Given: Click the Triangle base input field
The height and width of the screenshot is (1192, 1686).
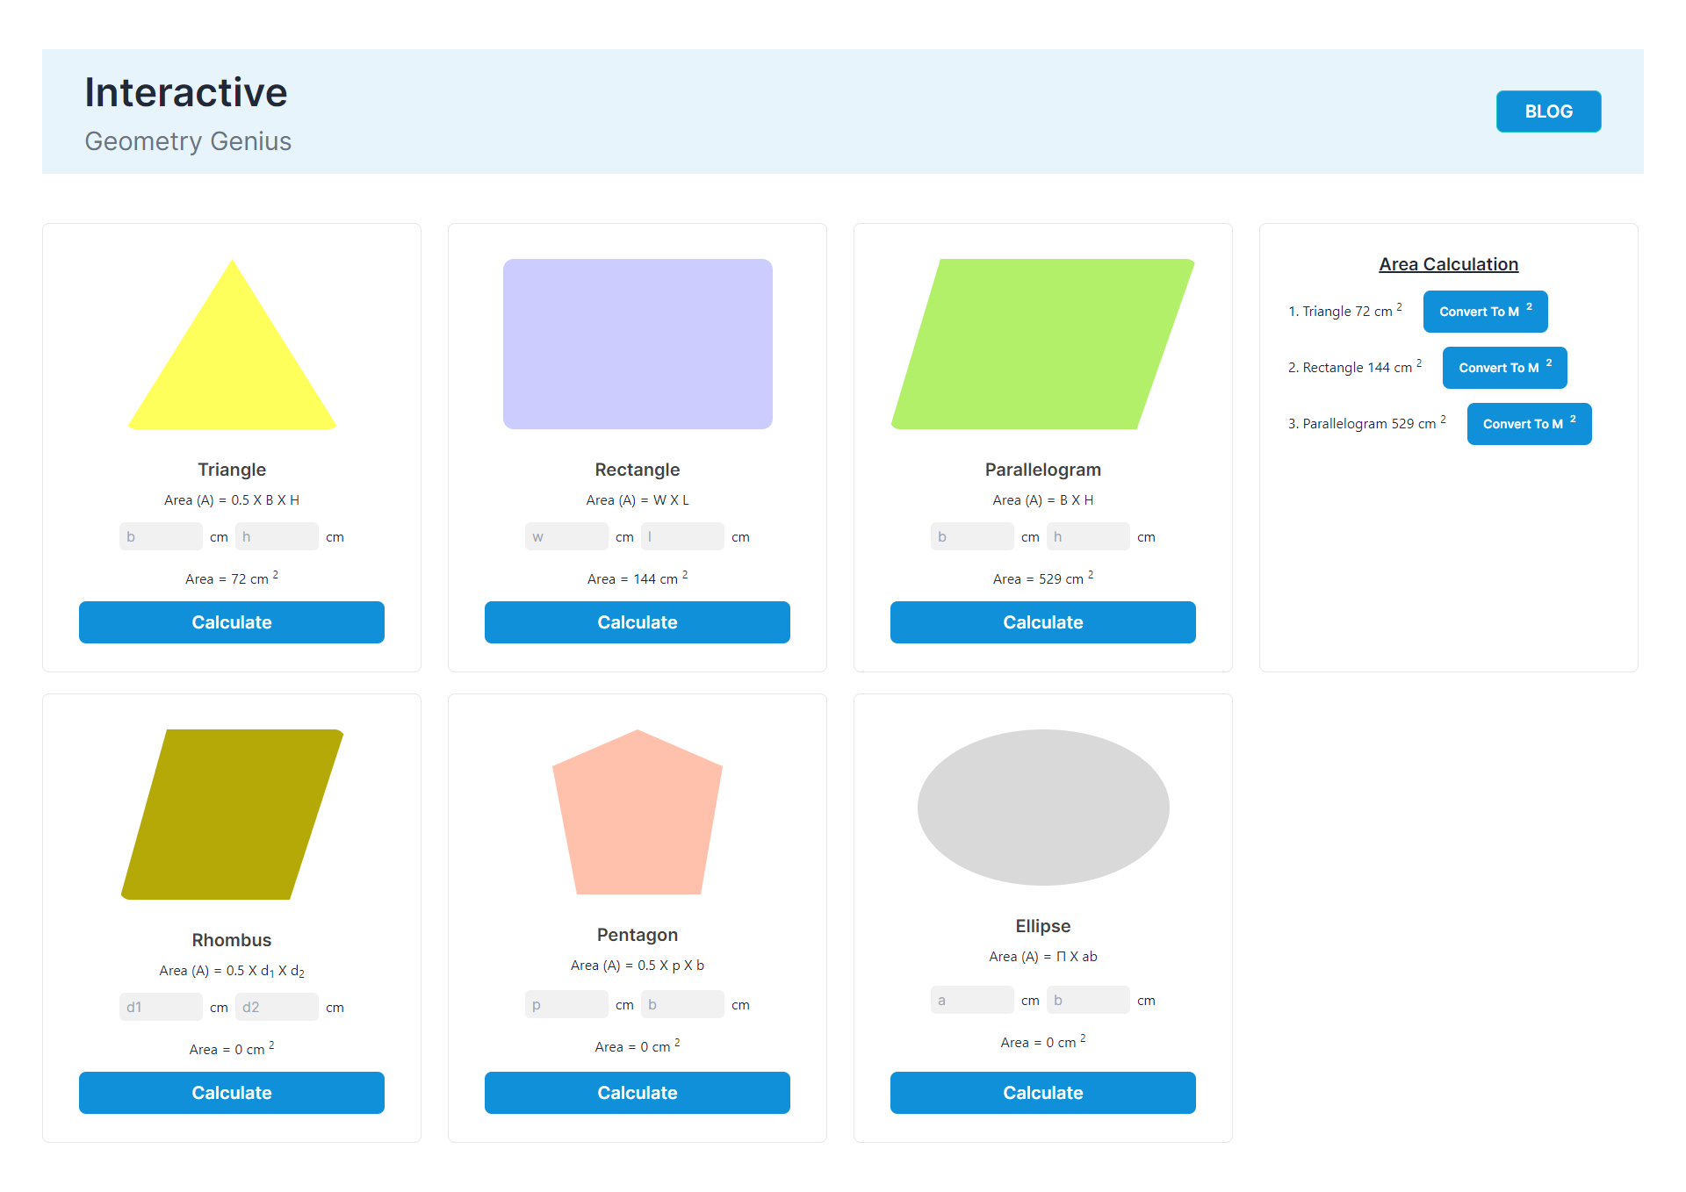Looking at the screenshot, I should pos(161,536).
